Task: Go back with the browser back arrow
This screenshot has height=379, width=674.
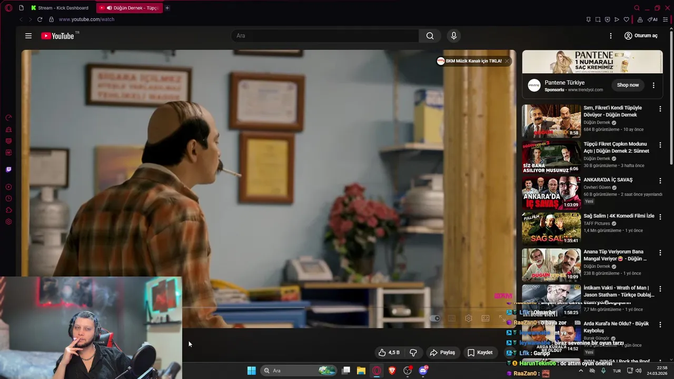Action: pos(21,19)
